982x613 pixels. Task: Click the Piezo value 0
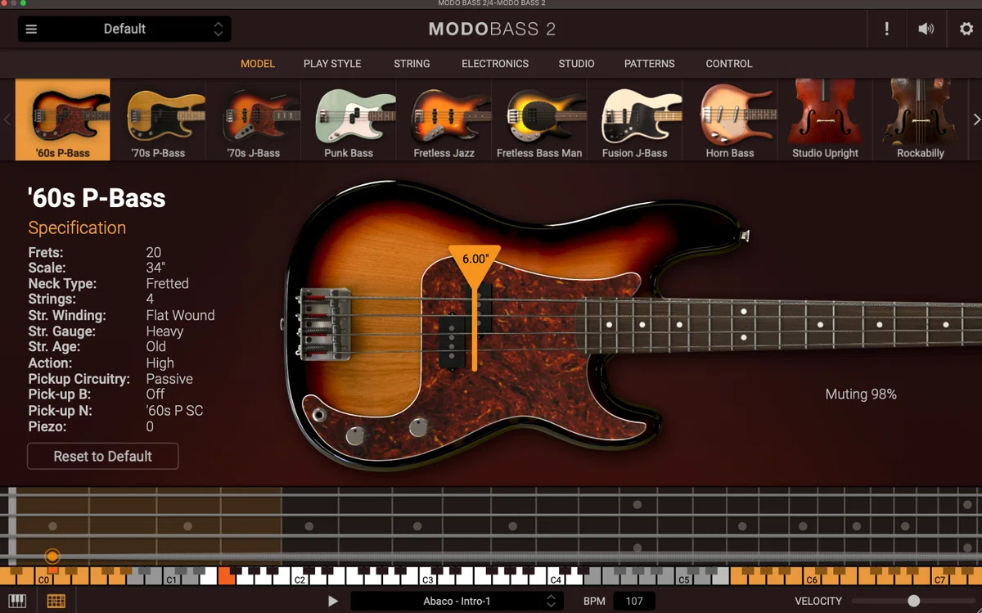tap(150, 426)
